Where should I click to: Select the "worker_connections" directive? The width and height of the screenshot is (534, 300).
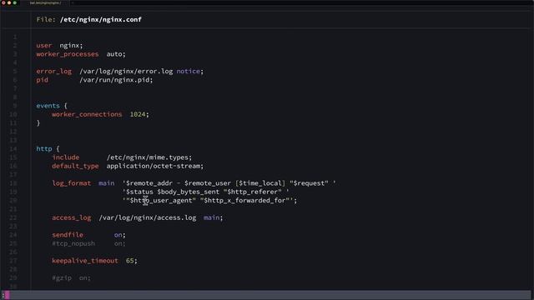(x=87, y=114)
